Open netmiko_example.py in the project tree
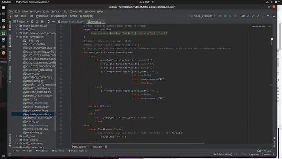 [39, 96]
